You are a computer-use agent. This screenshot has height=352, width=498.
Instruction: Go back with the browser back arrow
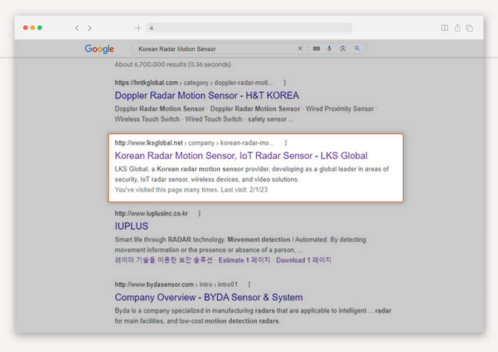point(77,28)
